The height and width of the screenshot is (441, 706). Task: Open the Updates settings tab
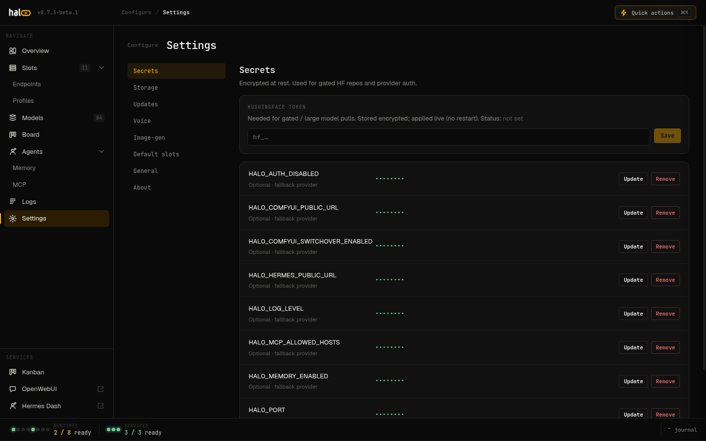176,104
